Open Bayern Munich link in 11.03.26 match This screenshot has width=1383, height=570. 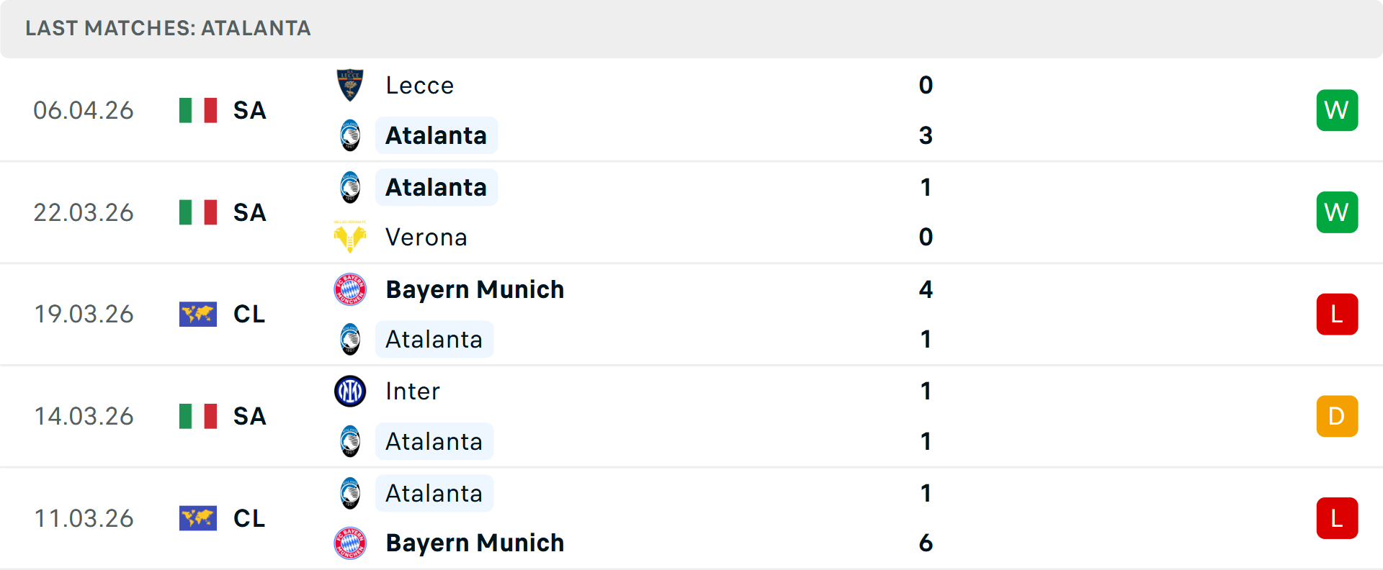point(475,543)
